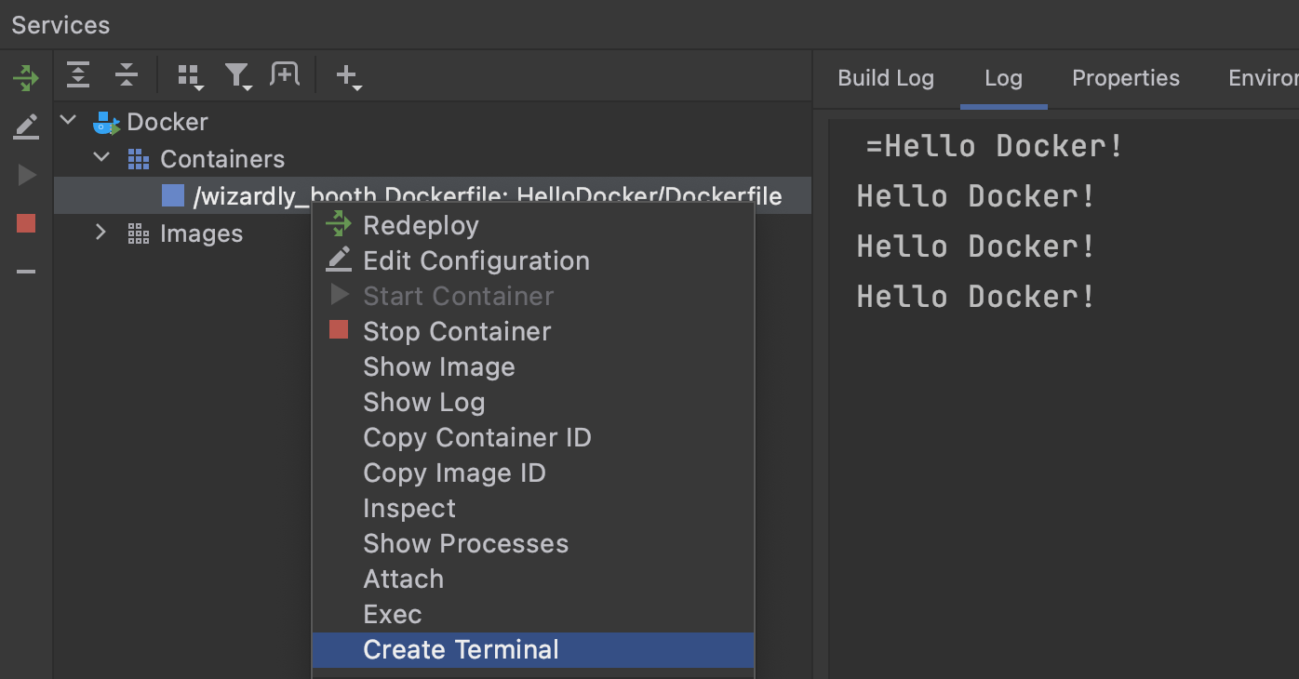Screen dimensions: 1299x679
Task: Select the /wizardly_booth container item
Action: pos(486,196)
